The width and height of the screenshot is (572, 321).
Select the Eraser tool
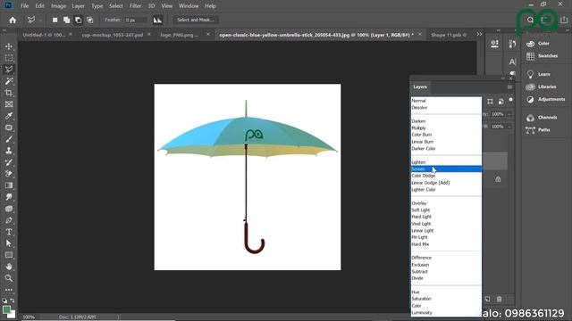point(9,174)
